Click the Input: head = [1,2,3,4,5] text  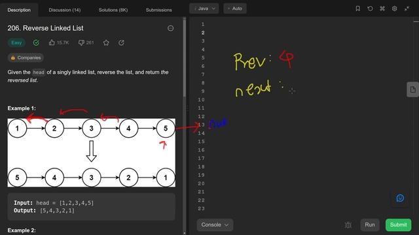pos(54,203)
